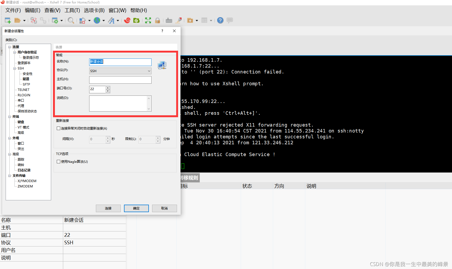Screen dimensions: 452x269
Task: Select ZMODEM in category tree
Action: tap(25, 186)
